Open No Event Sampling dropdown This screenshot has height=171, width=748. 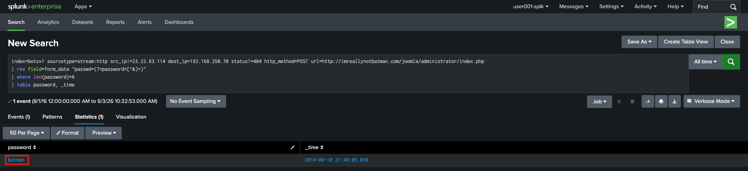click(196, 101)
